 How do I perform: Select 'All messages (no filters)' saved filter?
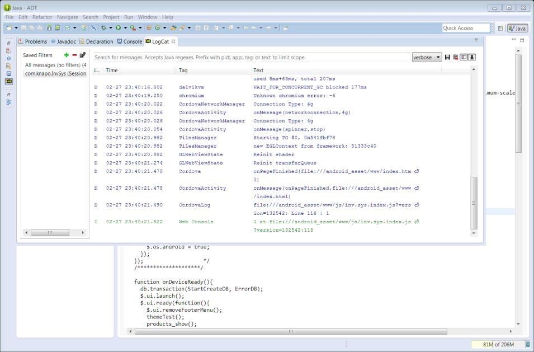click(x=55, y=65)
